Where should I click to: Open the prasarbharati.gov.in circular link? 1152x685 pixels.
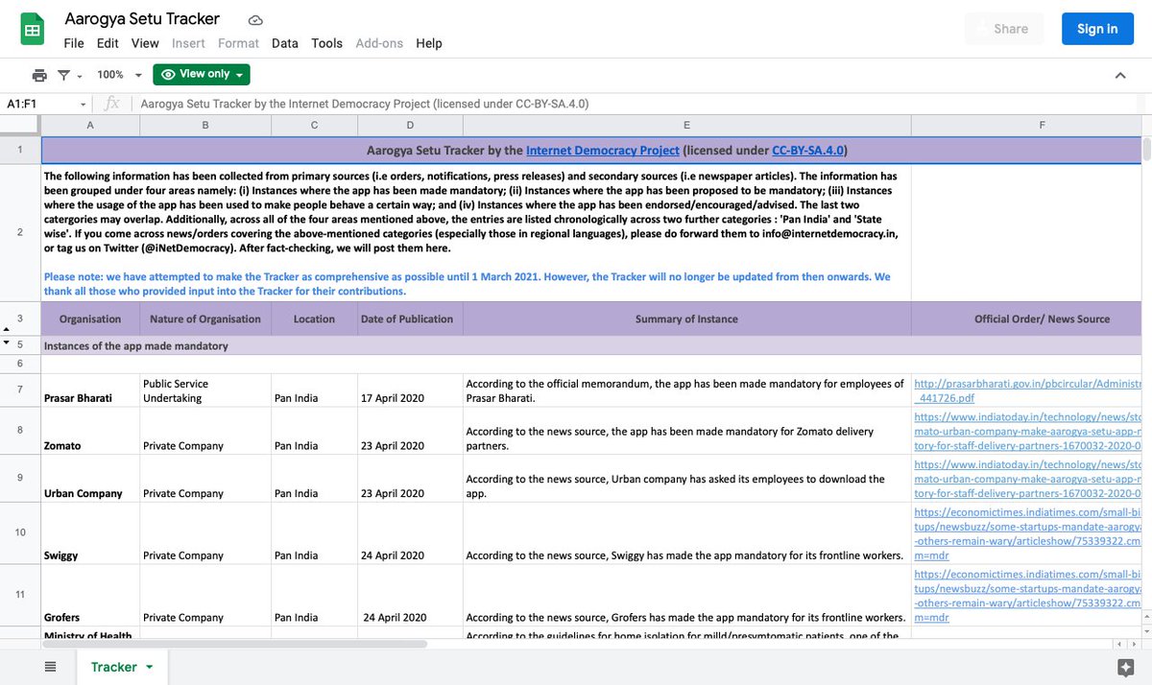point(1027,390)
